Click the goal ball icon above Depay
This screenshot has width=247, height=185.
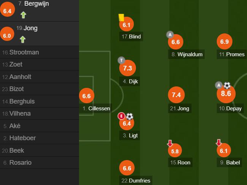(x=227, y=85)
